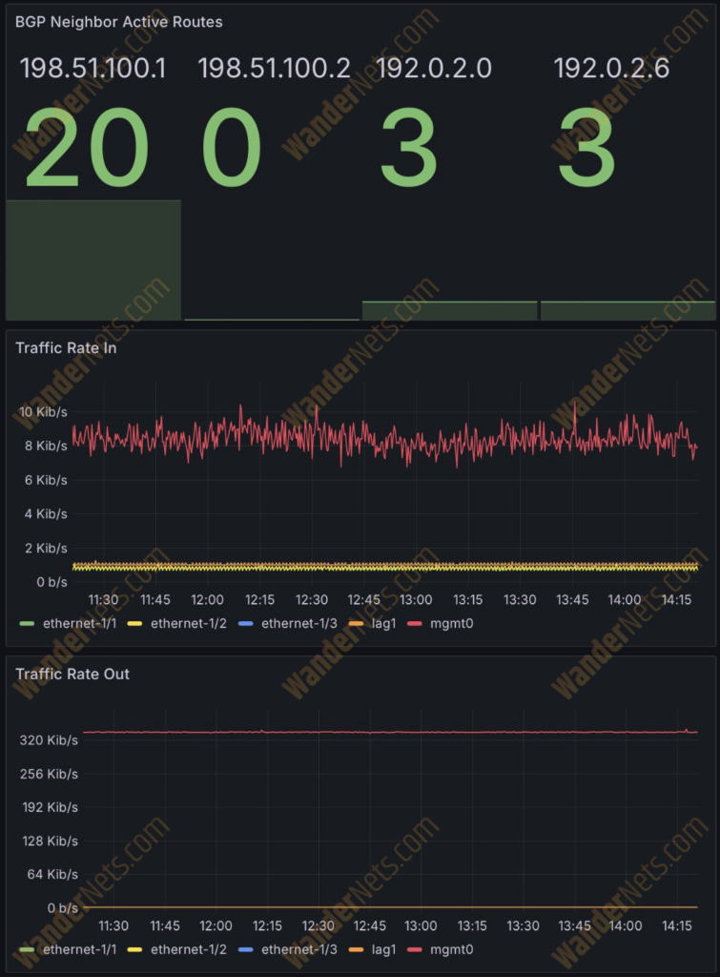Click green ethernet-1/1 color swatch in Traffic Rate In
This screenshot has width=720, height=977.
[27, 624]
